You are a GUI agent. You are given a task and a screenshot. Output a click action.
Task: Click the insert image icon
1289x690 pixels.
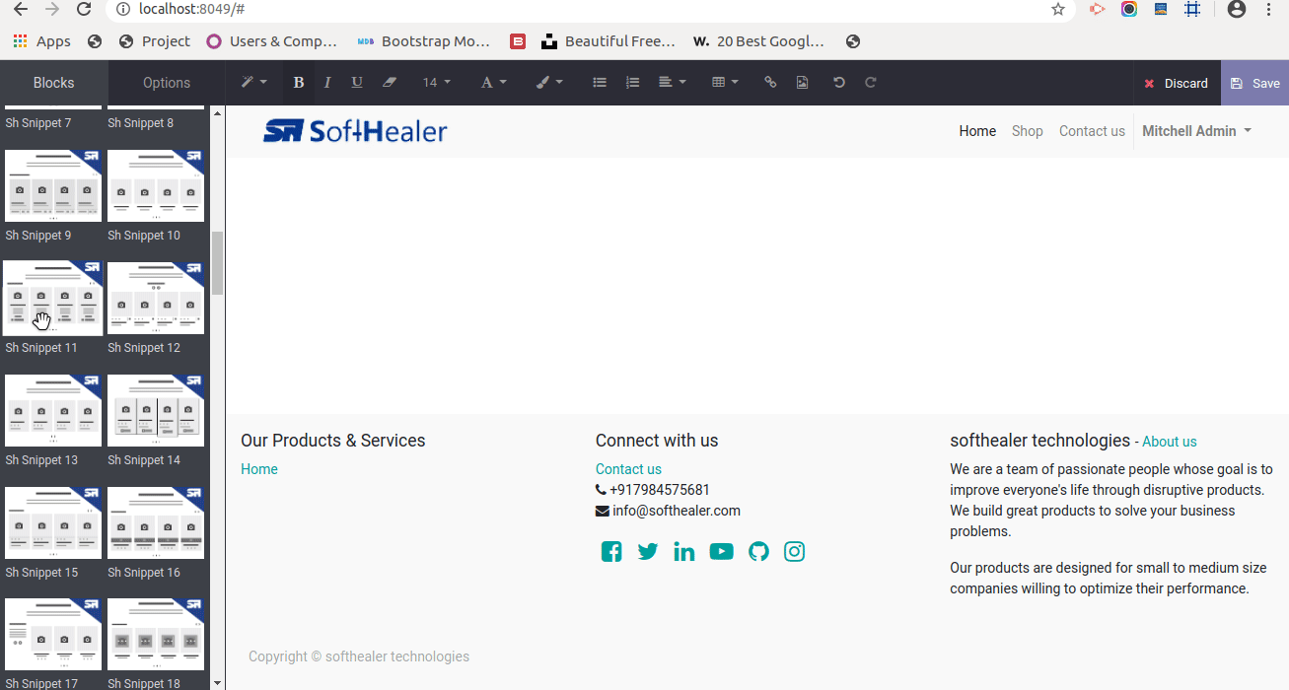(802, 83)
